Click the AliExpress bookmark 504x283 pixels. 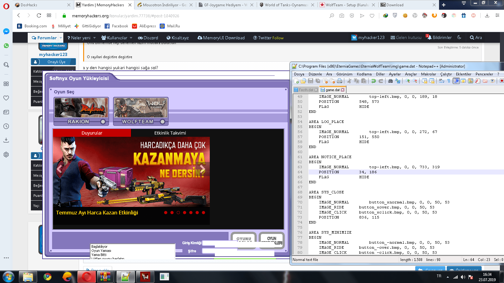coord(144,26)
